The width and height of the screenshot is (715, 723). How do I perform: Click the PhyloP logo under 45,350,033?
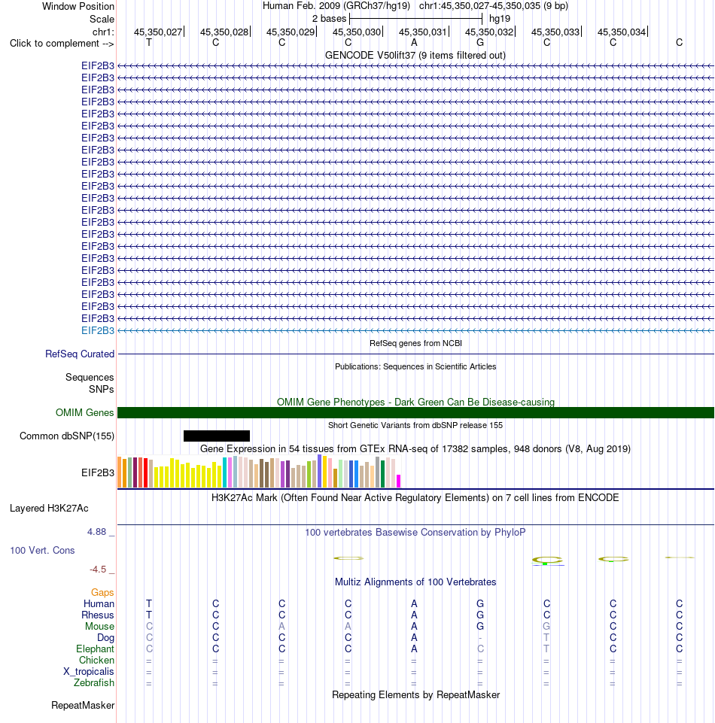pyautogui.click(x=547, y=560)
